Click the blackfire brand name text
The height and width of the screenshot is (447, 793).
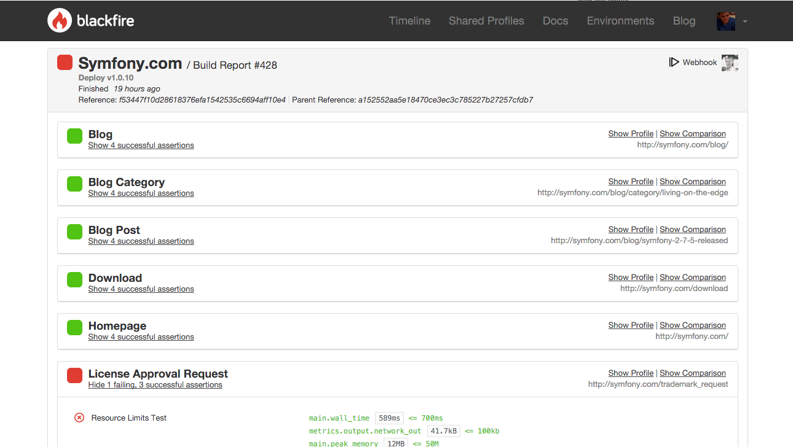(105, 21)
